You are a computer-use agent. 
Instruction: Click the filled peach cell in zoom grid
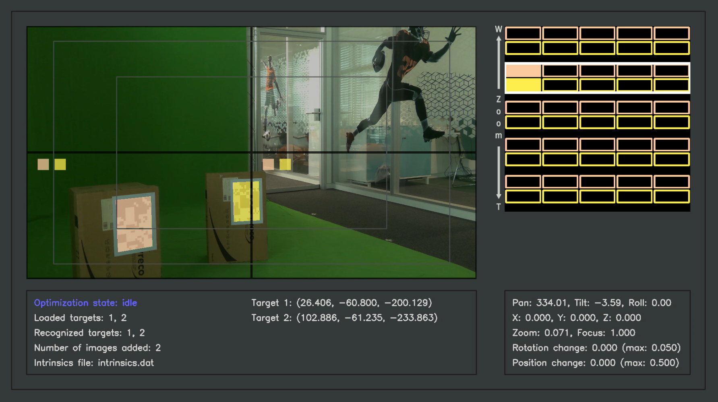tap(523, 71)
